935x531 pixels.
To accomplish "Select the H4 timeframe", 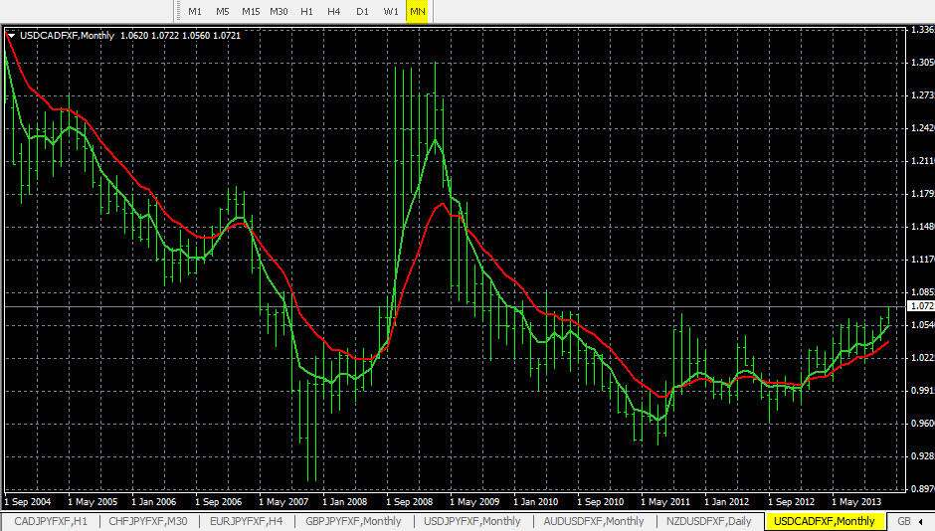I will tap(334, 11).
